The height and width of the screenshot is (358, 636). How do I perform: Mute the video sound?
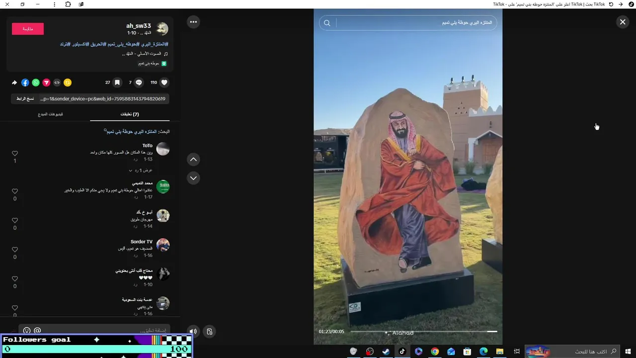pos(193,331)
